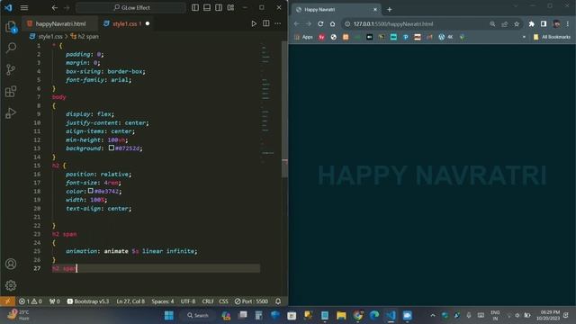This screenshot has width=576, height=324.
Task: Open the Source Control view
Action: [x=11, y=69]
